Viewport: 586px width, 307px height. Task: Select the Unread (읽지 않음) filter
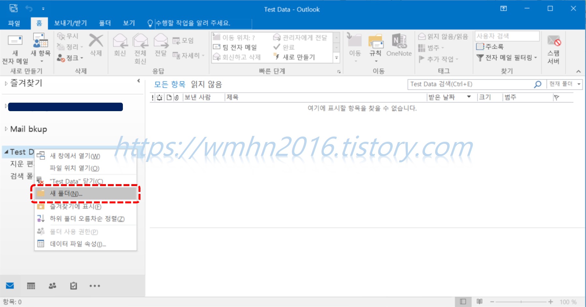[206, 84]
